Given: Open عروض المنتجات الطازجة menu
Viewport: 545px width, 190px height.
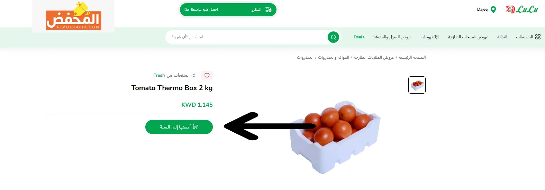Looking at the screenshot, I should 468,37.
